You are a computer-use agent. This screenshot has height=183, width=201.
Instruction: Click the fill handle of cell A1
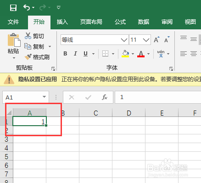[46, 126]
